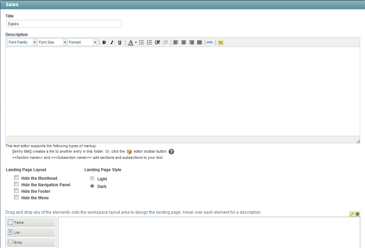Align text left
Screen dimensions: 365x248
tap(176, 43)
